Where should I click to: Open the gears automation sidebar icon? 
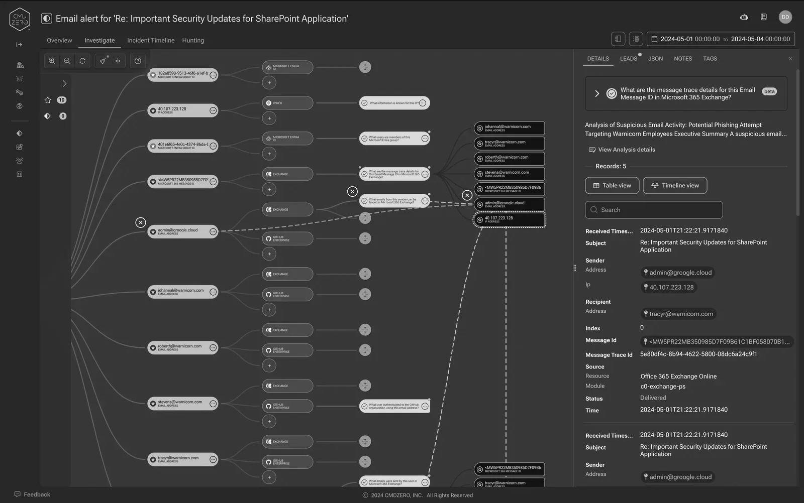(x=20, y=92)
